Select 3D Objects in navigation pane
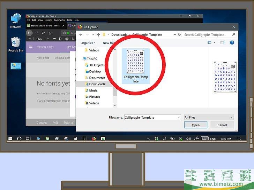 (95, 65)
